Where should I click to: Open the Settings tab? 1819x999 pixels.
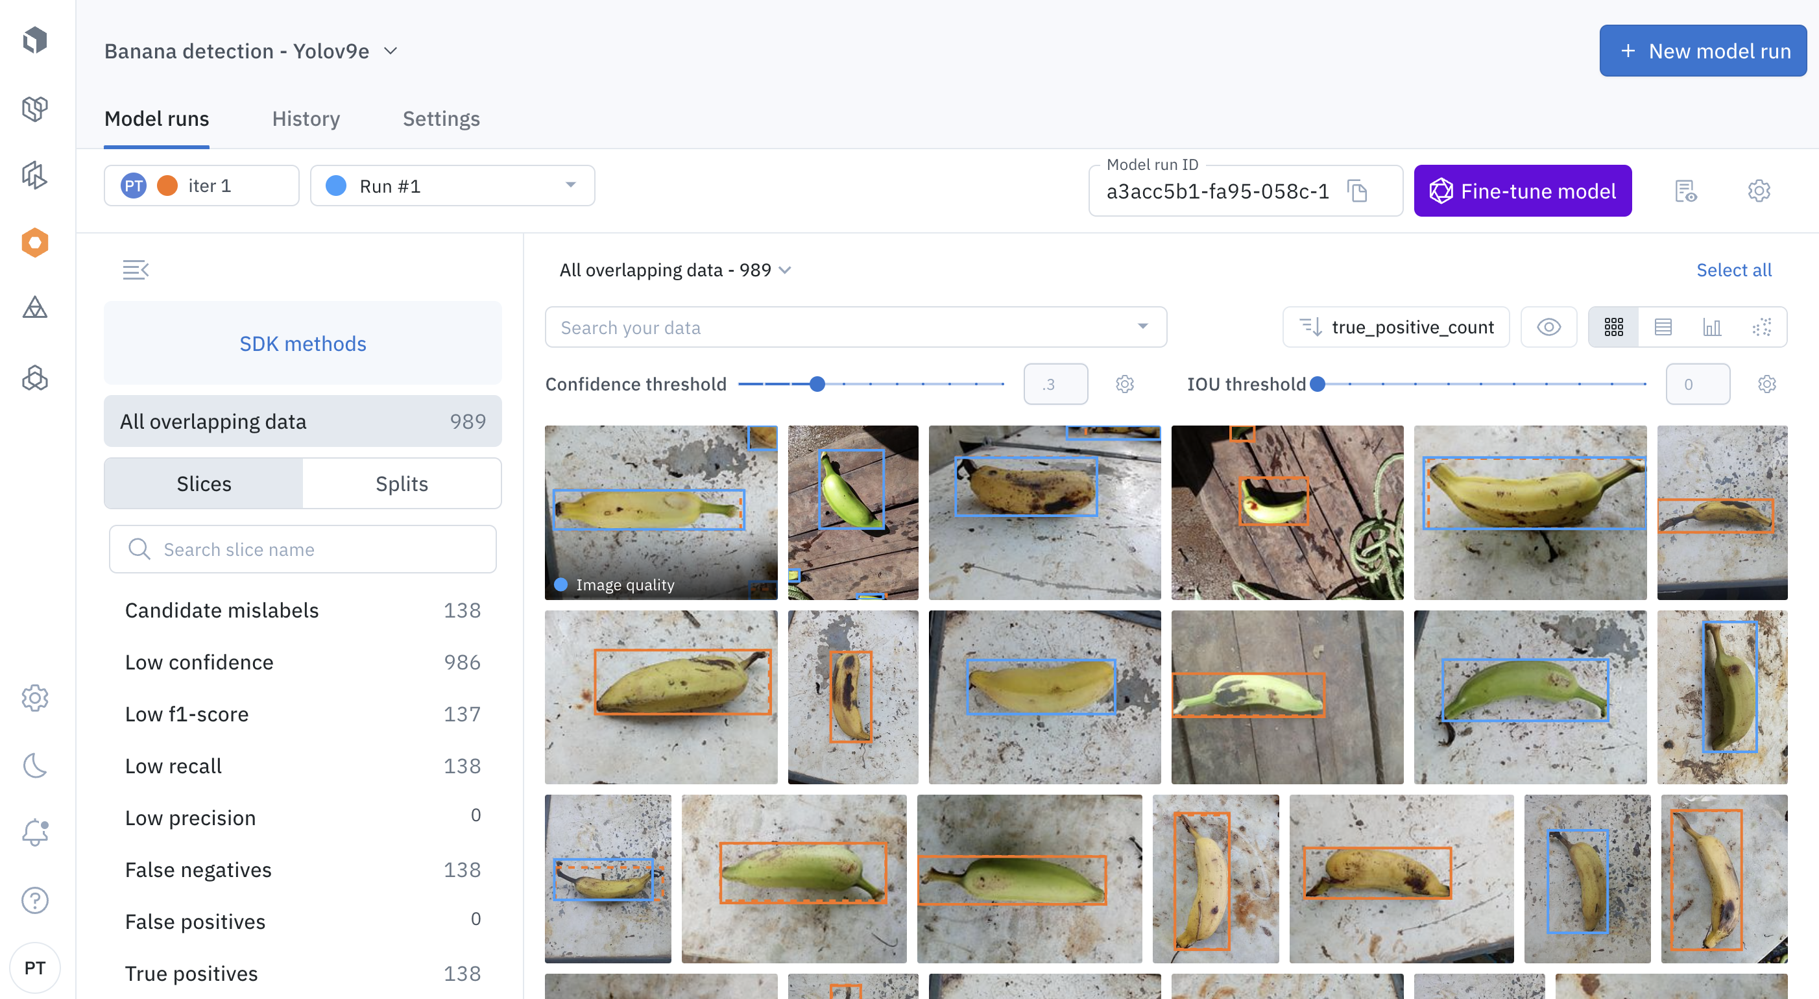point(440,119)
